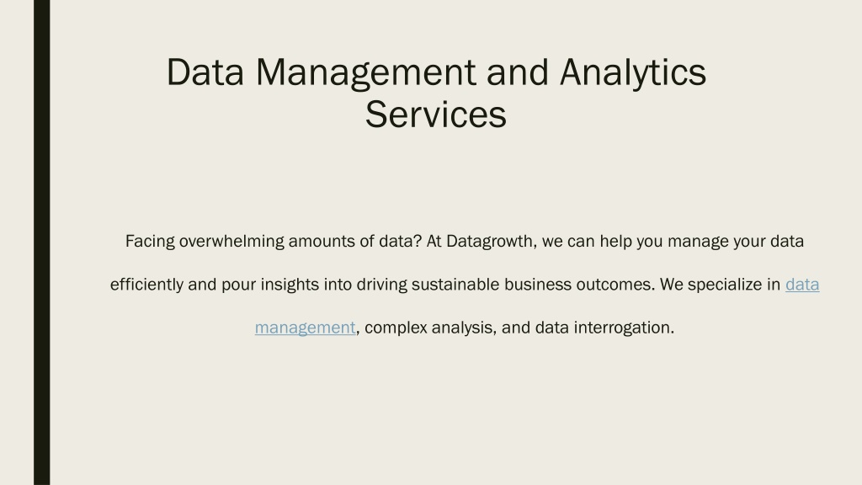Click the word "Facing" starting the paragraph
This screenshot has height=485, width=862.
tap(150, 242)
